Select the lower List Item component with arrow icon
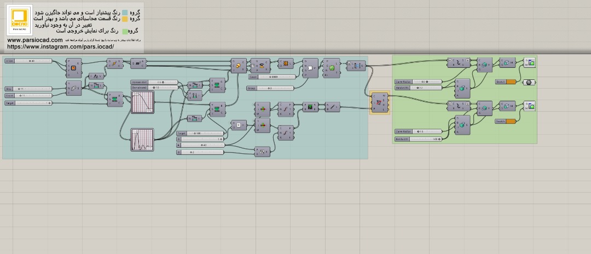Image resolution: width=591 pixels, height=254 pixels. coord(262,125)
